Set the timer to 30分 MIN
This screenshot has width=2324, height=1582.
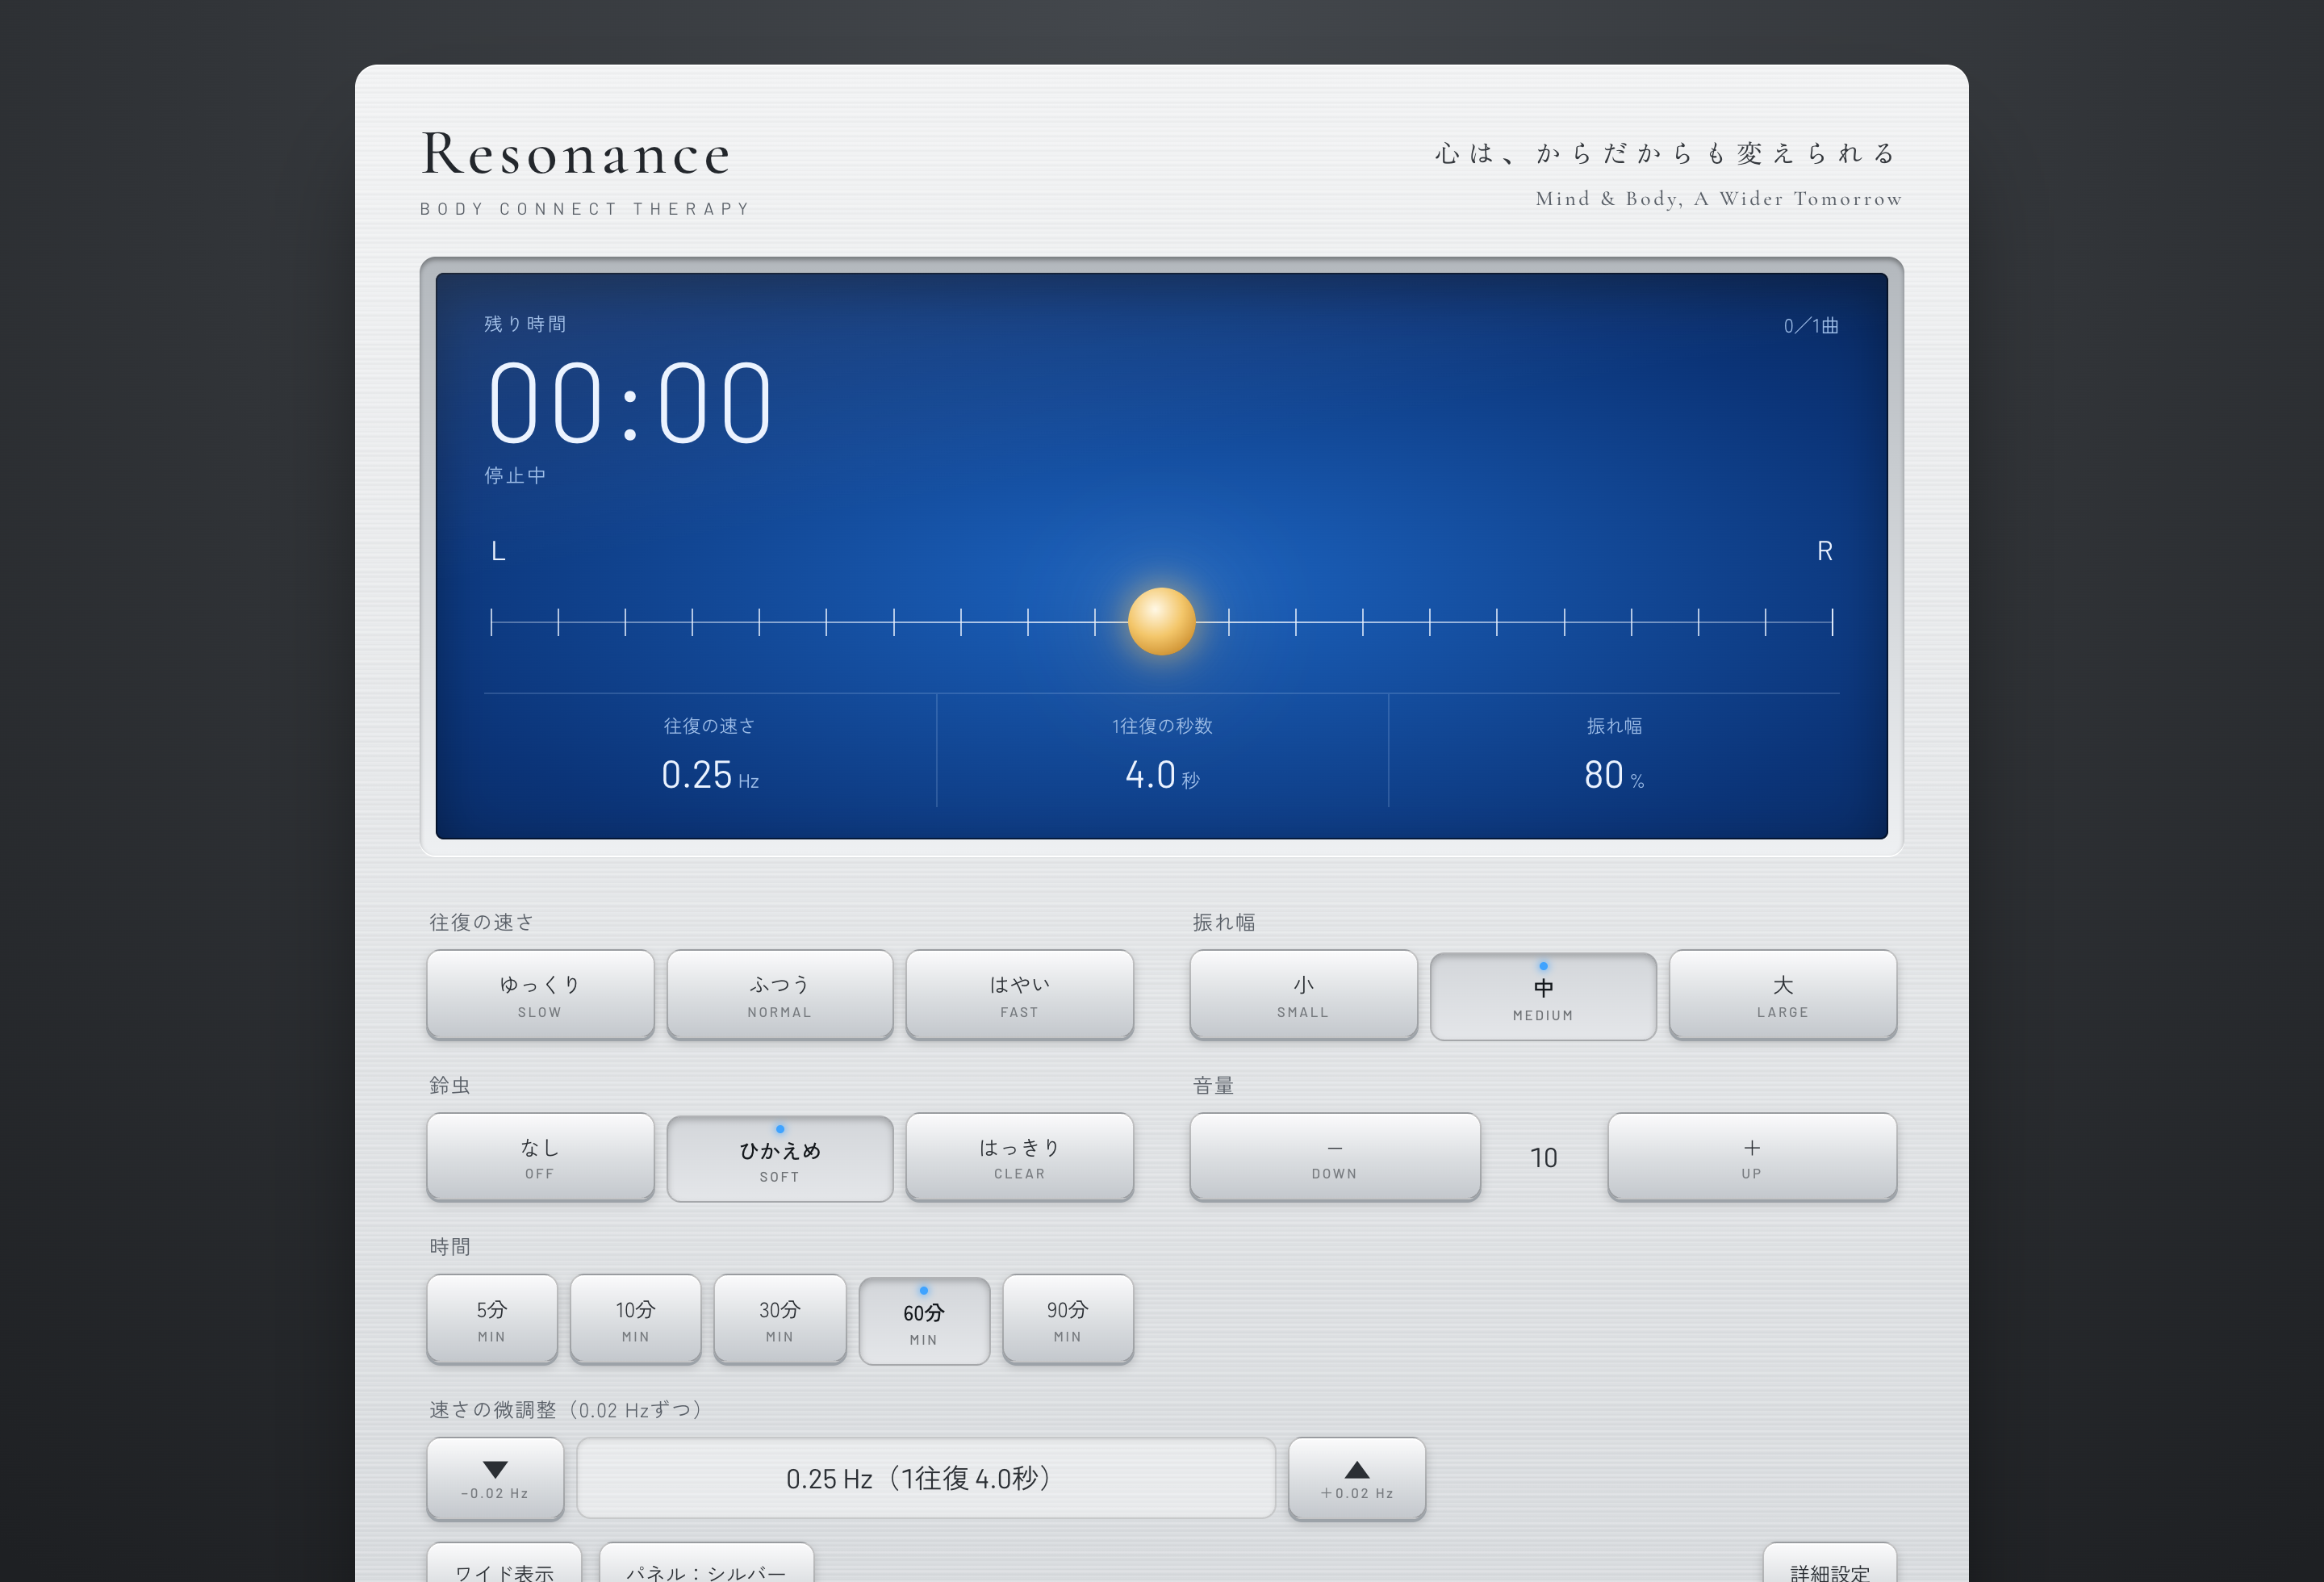(x=780, y=1319)
